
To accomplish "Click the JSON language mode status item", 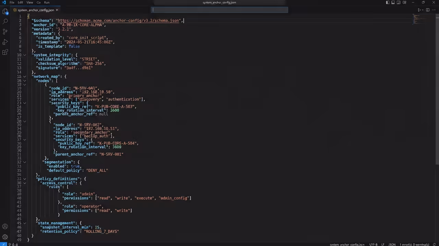I will point(392,244).
